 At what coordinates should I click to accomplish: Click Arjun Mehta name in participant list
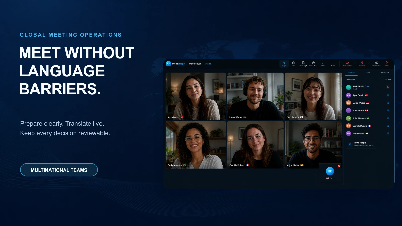(x=358, y=133)
